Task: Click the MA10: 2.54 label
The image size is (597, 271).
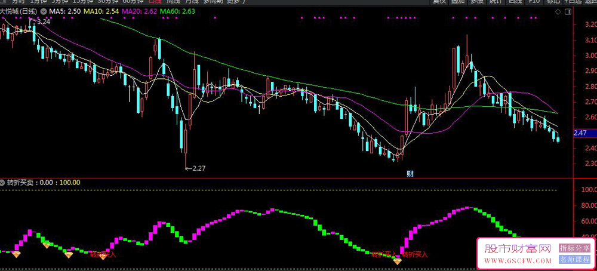Action: (x=101, y=11)
